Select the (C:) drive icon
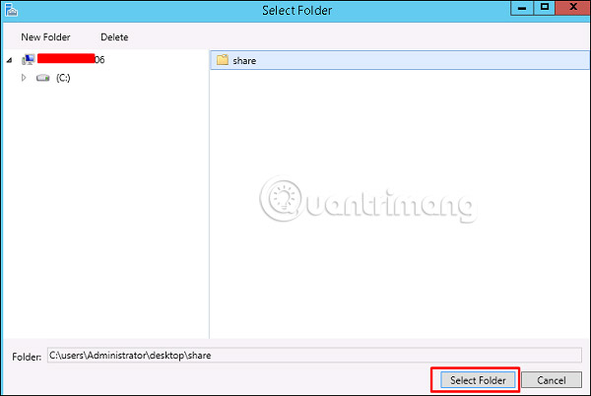The width and height of the screenshot is (591, 396). click(43, 78)
